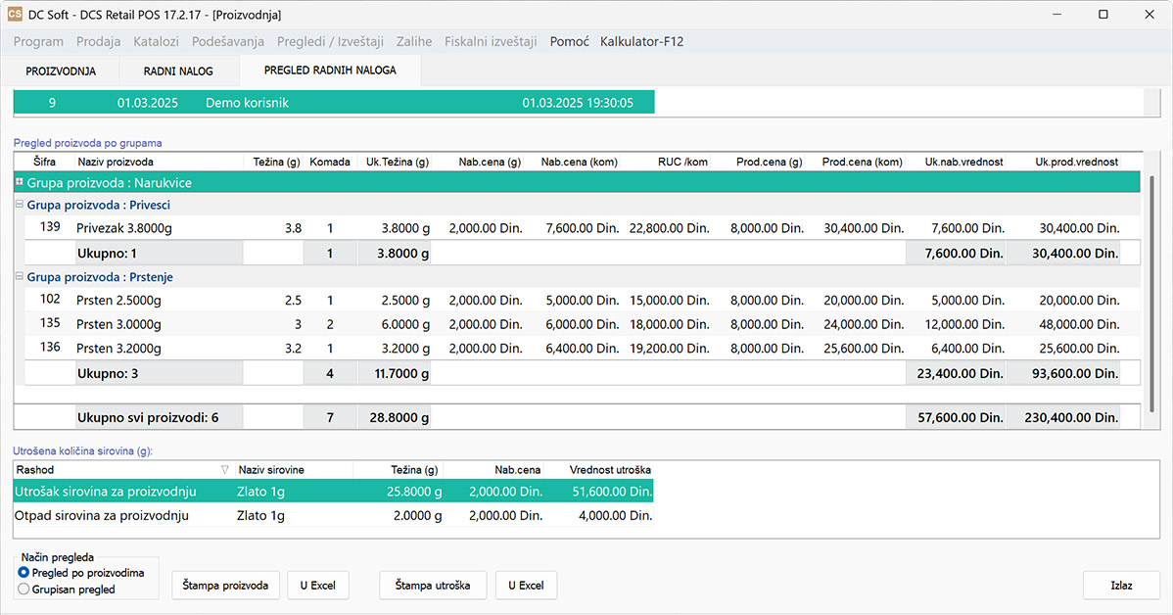Click the vertical scrollbar of products grid

pos(1150,294)
